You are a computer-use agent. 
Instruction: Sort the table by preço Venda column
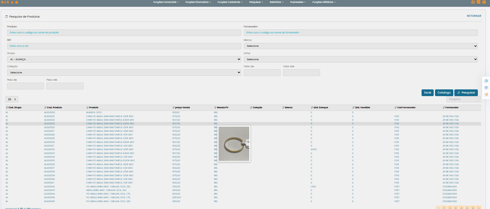click(x=182, y=107)
